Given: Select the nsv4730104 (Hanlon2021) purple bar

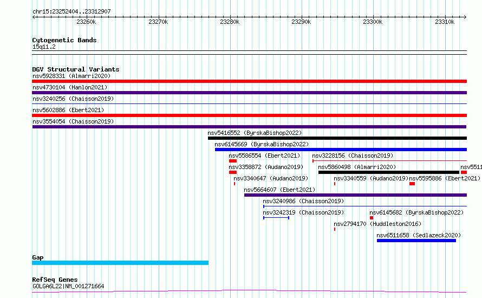Looking at the screenshot, I should pos(249,93).
